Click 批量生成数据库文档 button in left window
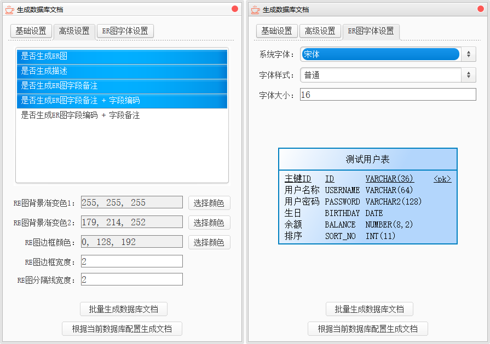This screenshot has height=344, width=490. tap(124, 309)
